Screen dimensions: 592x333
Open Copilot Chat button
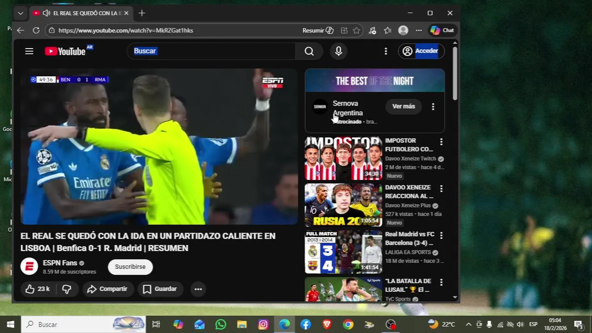pos(442,31)
